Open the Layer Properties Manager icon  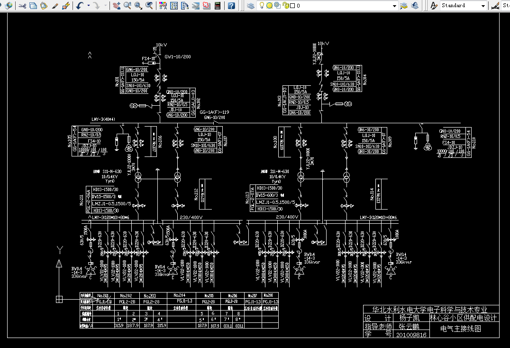pyautogui.click(x=250, y=6)
